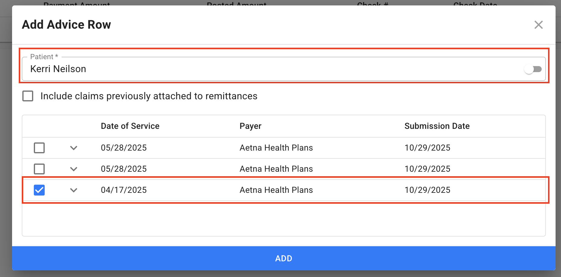Click Aetna Health Plans in the first claim row

[276, 148]
